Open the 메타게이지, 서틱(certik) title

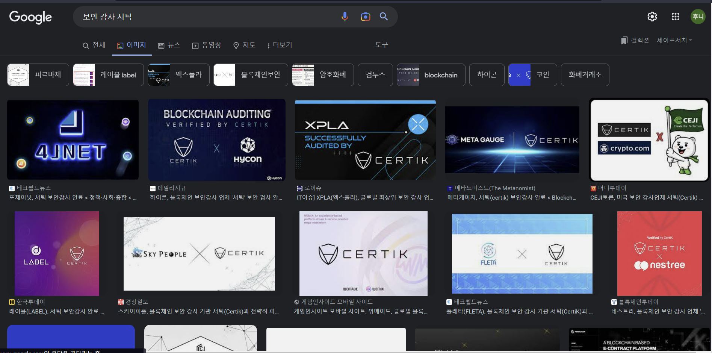(x=512, y=198)
